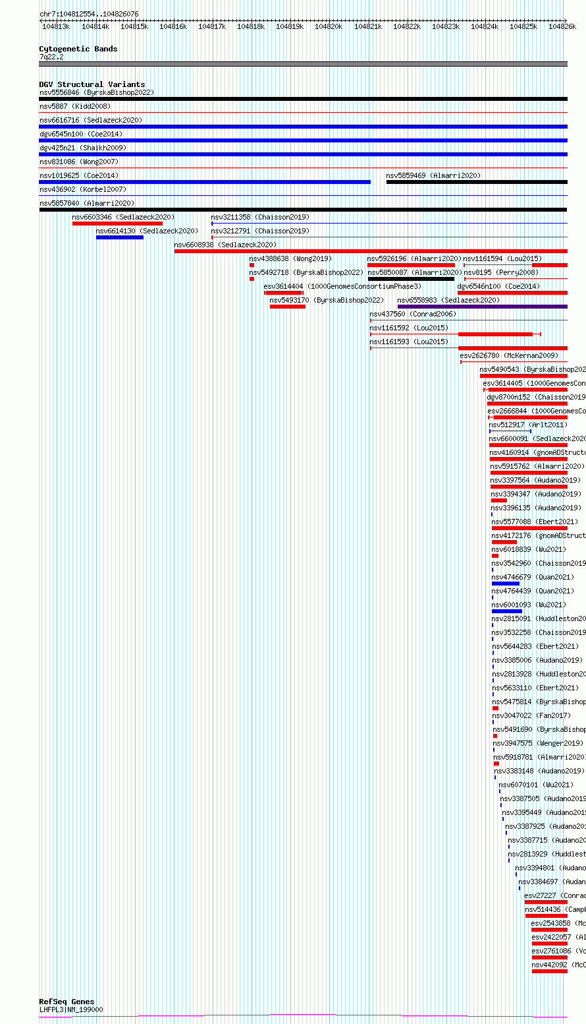The height and width of the screenshot is (1024, 586).
Task: Select the nsv5887 (Kidd2008) variant label
Action: click(x=75, y=106)
